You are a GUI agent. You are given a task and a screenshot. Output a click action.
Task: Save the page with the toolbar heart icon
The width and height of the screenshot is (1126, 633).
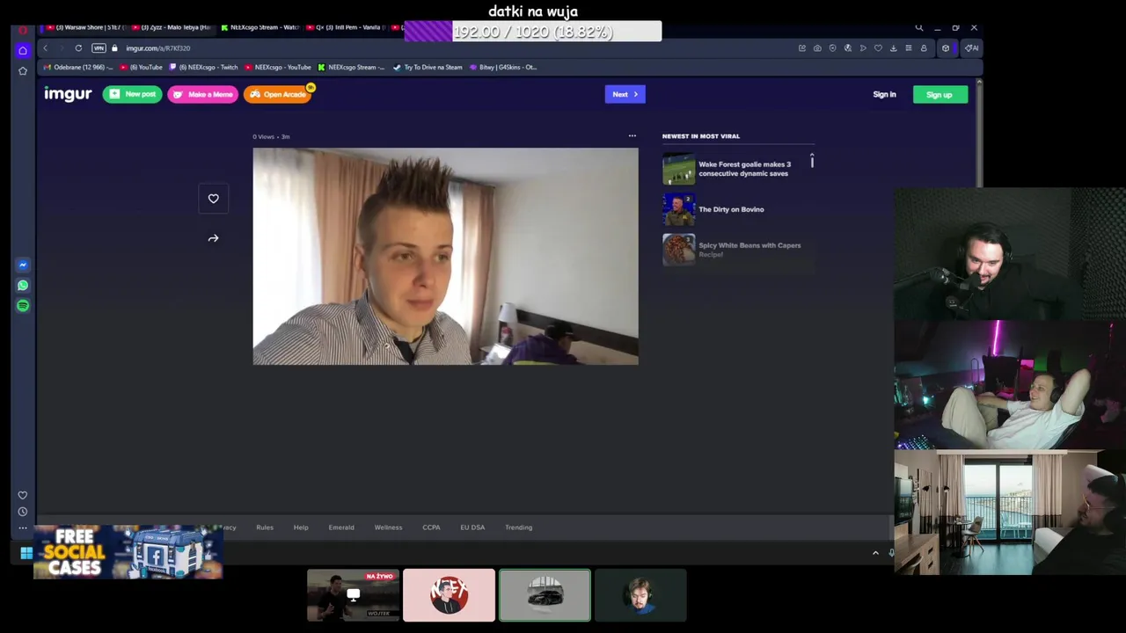point(878,48)
